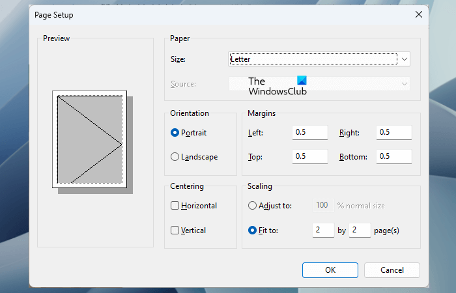Click the Adjust to percent field
Screen dimensions: 456x293
pyautogui.click(x=323, y=206)
